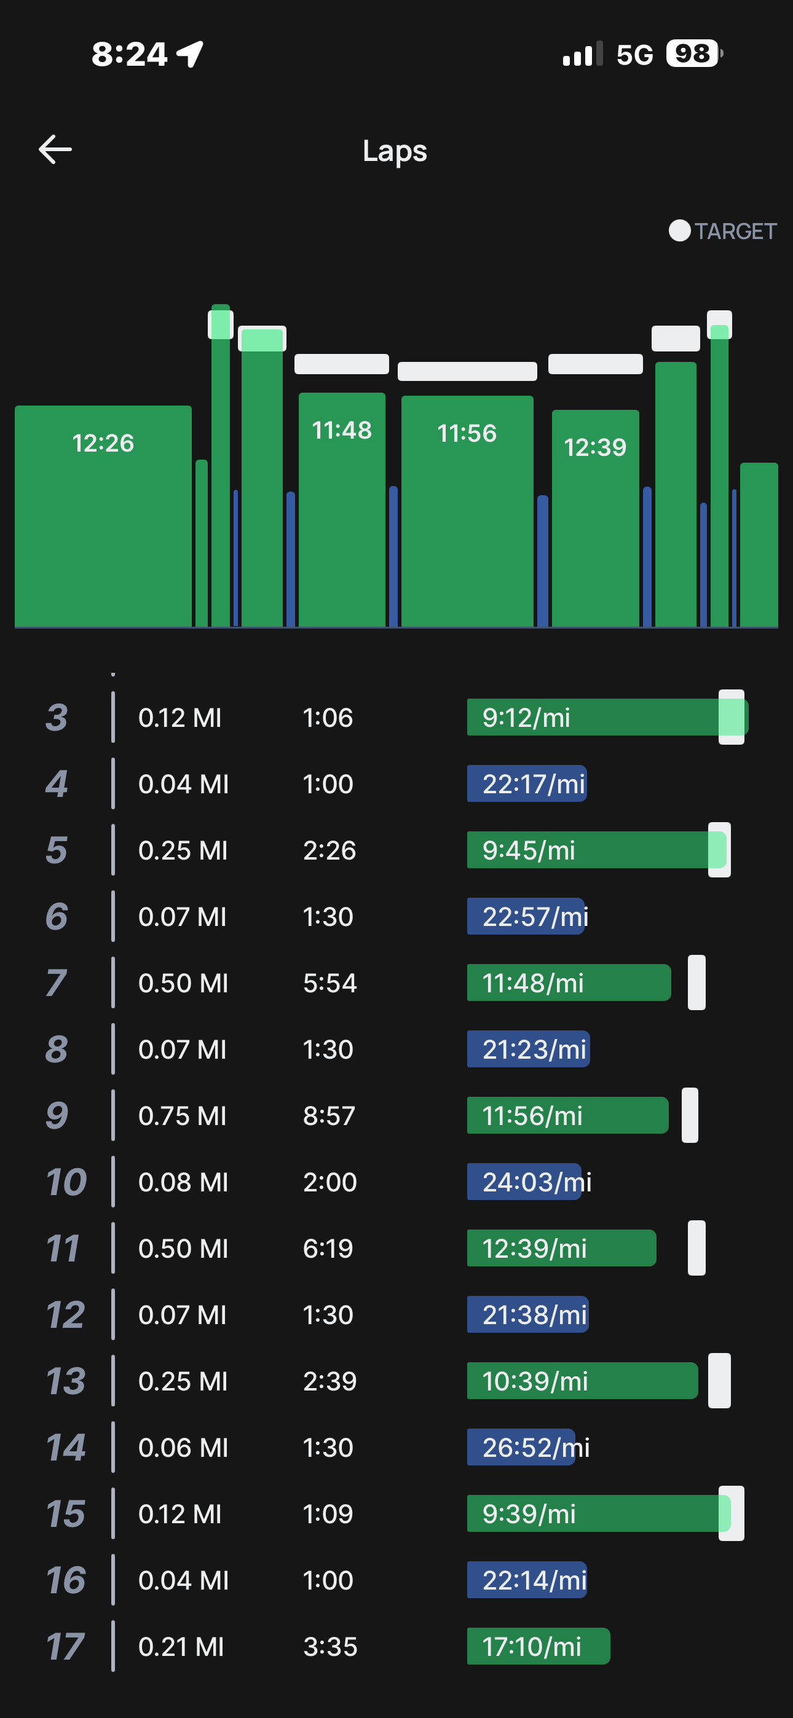The width and height of the screenshot is (793, 1718).
Task: Tap the 10:39/mi pace bar
Action: pos(582,1381)
